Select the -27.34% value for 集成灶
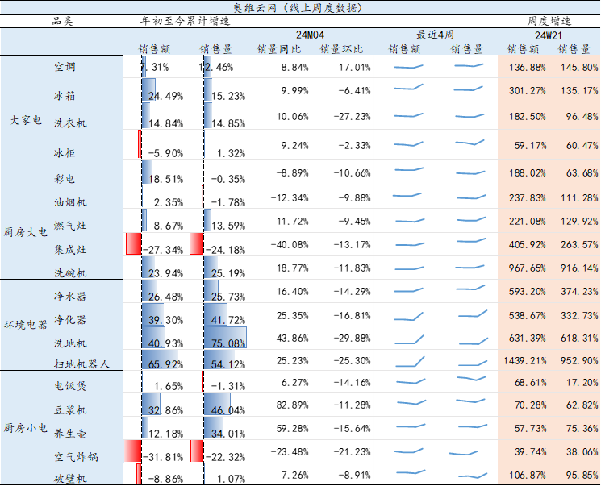 [x=163, y=250]
